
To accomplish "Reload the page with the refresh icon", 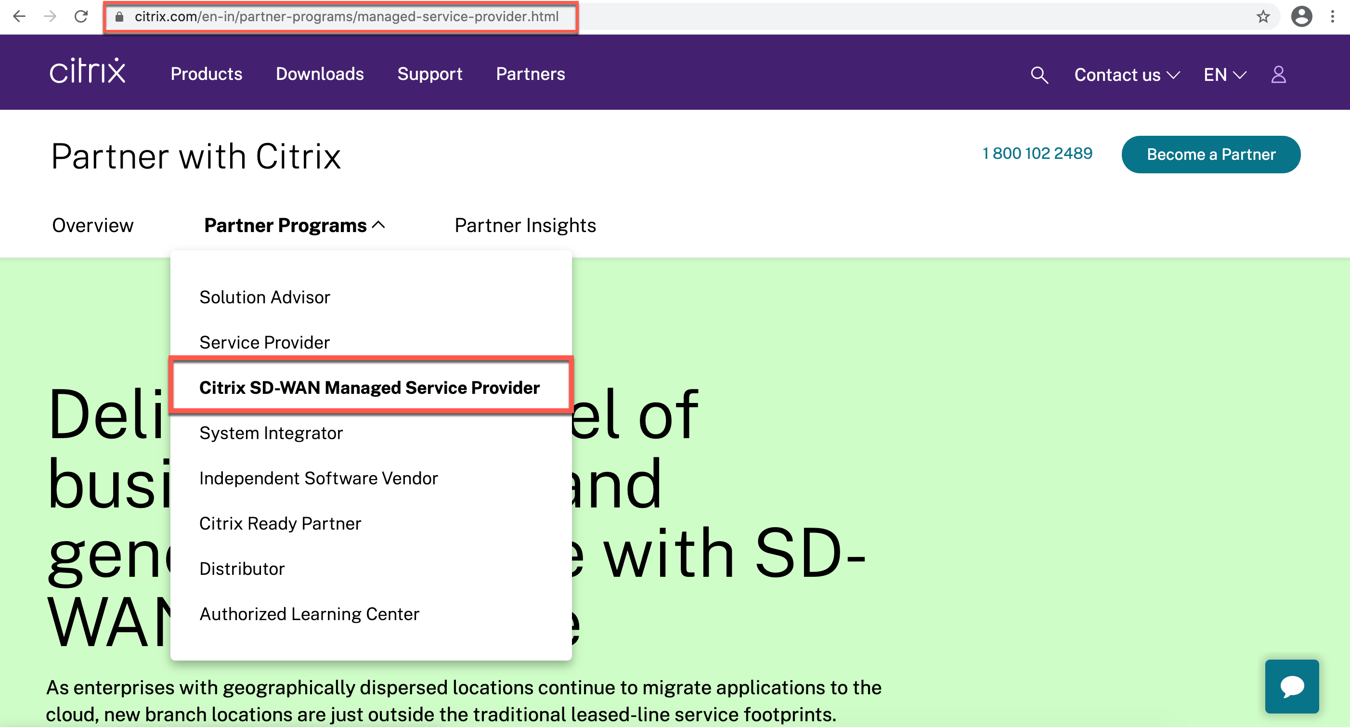I will click(x=81, y=16).
